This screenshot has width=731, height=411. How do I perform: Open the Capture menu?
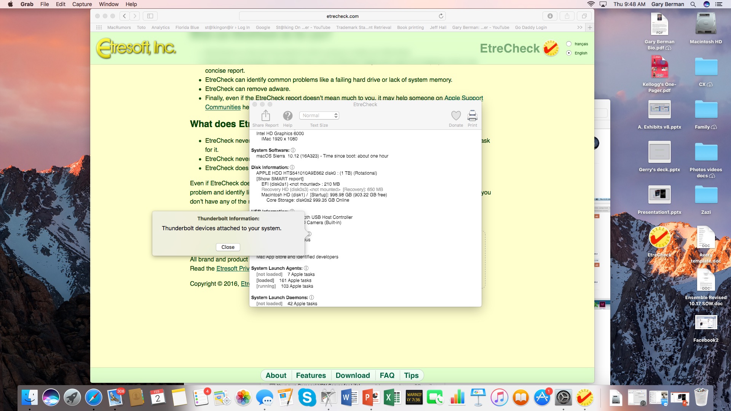(x=82, y=4)
